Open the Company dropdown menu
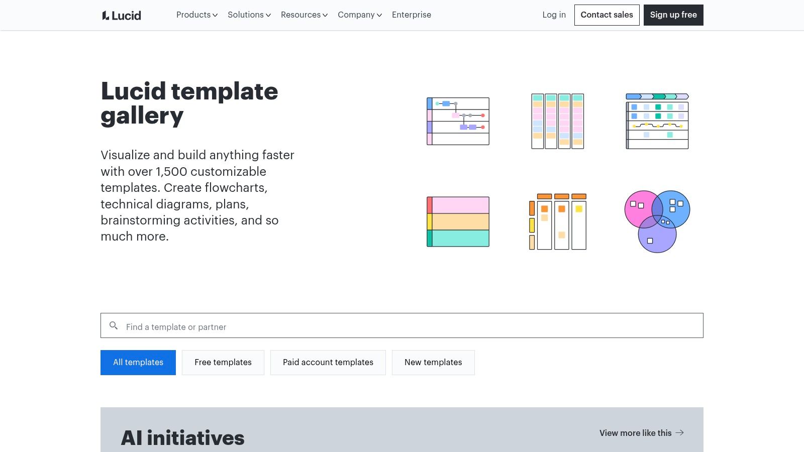804x452 pixels. click(360, 15)
